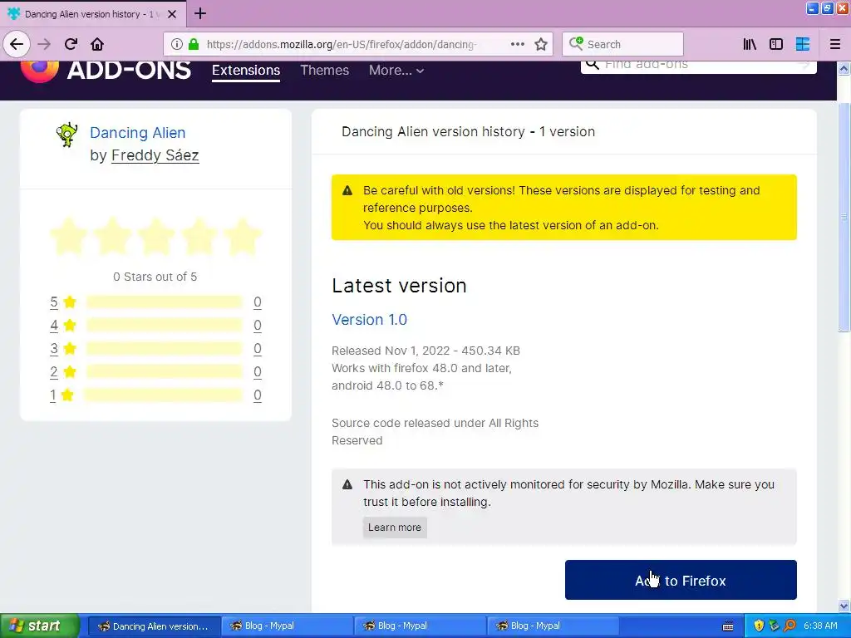Click the forward navigation arrow
851x638 pixels.
pos(45,44)
